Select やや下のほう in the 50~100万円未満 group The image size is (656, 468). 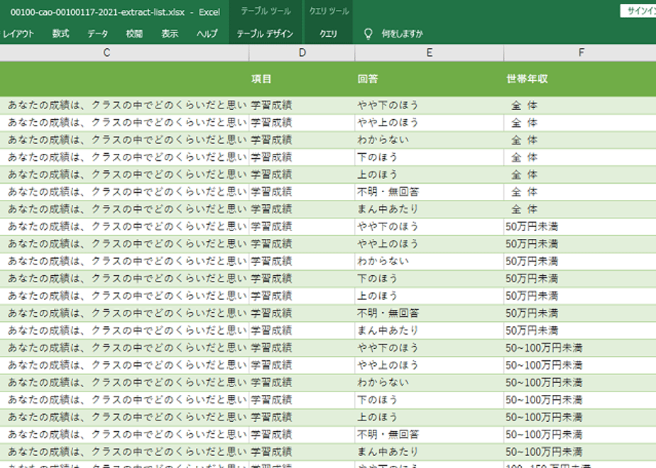tap(430, 348)
